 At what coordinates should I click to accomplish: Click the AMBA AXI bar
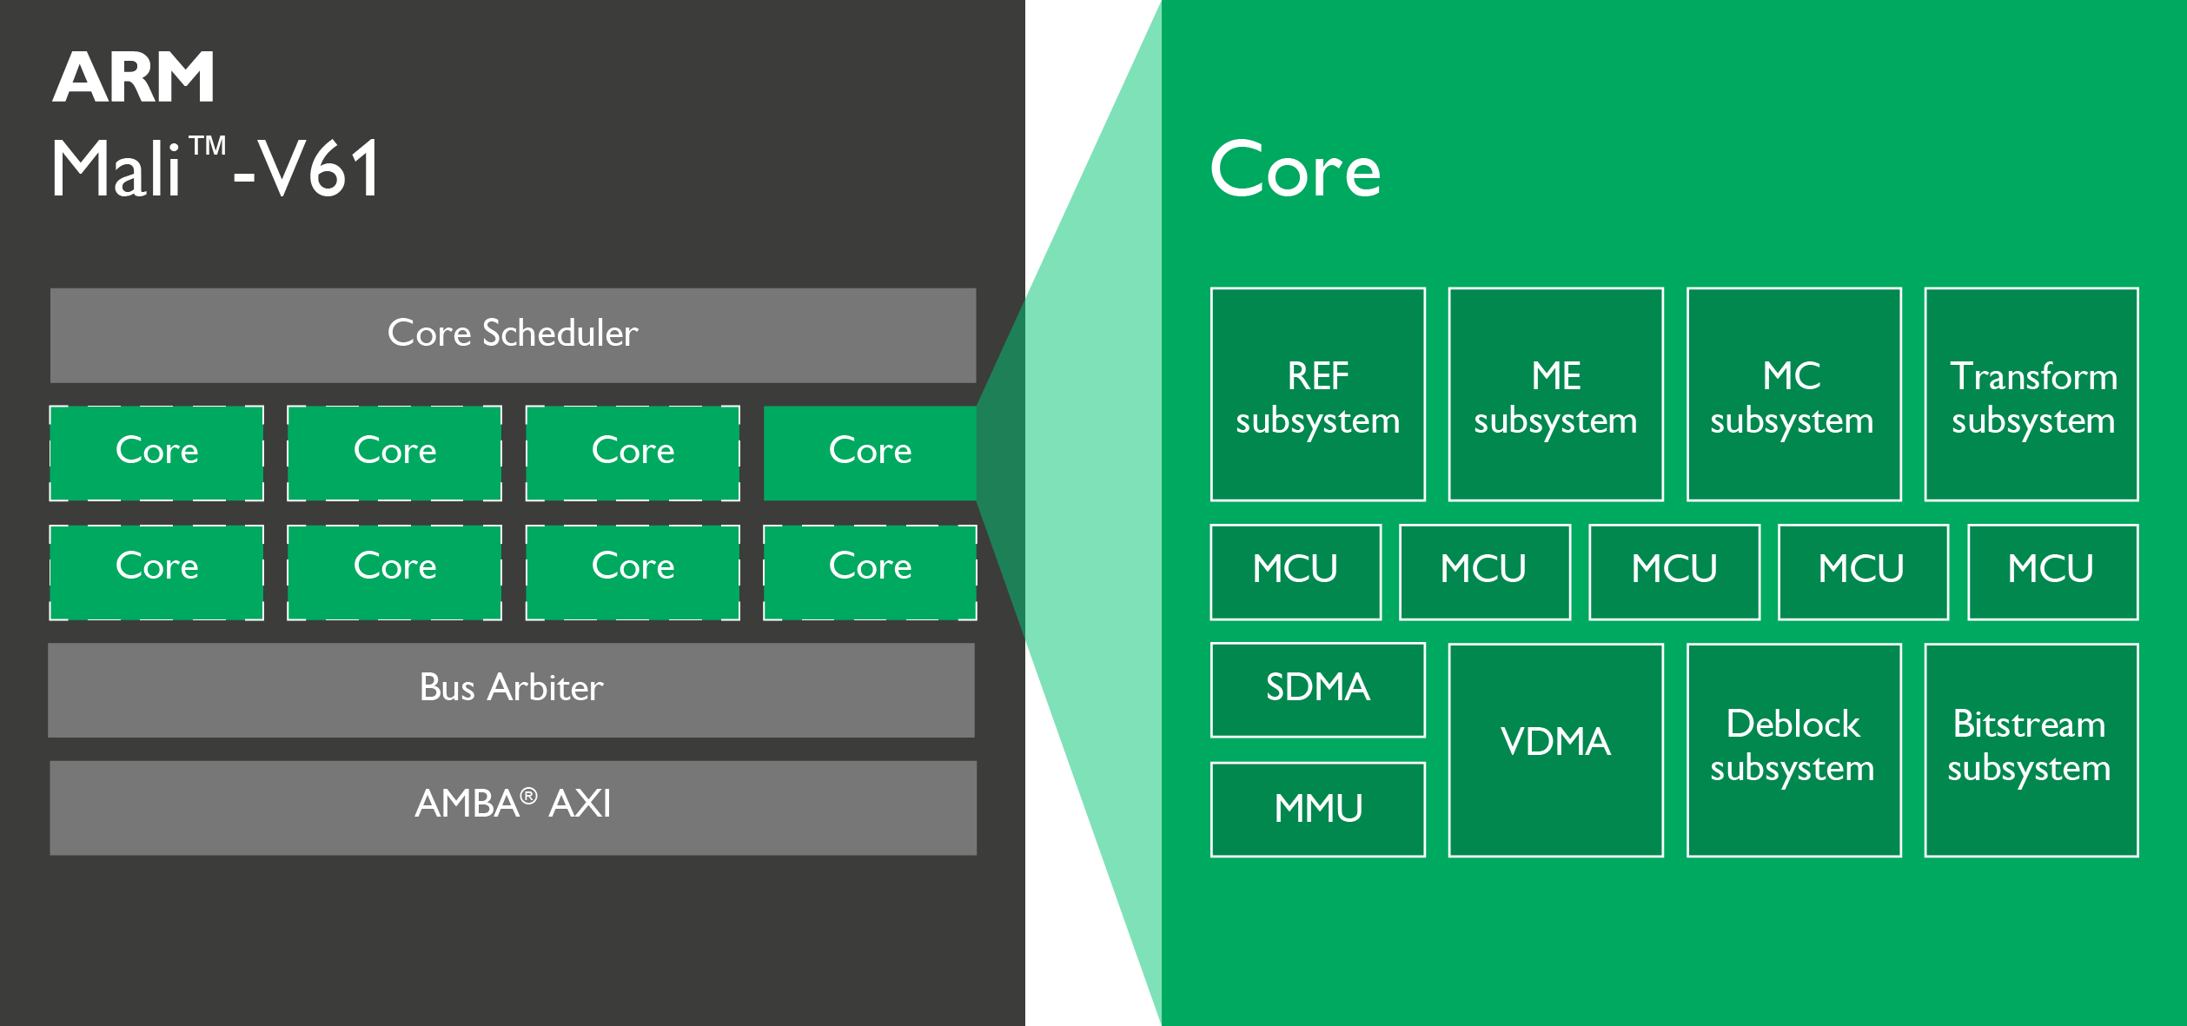coord(513,806)
